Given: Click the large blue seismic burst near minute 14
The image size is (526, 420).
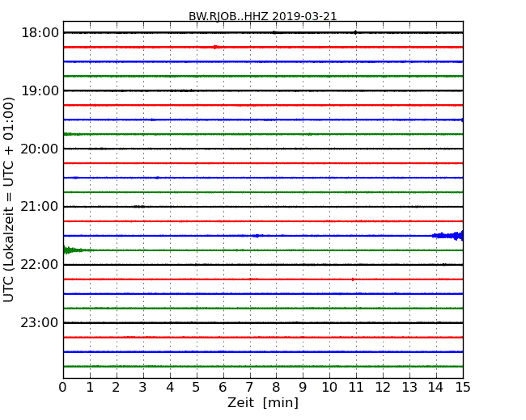Looking at the screenshot, I should (448, 236).
